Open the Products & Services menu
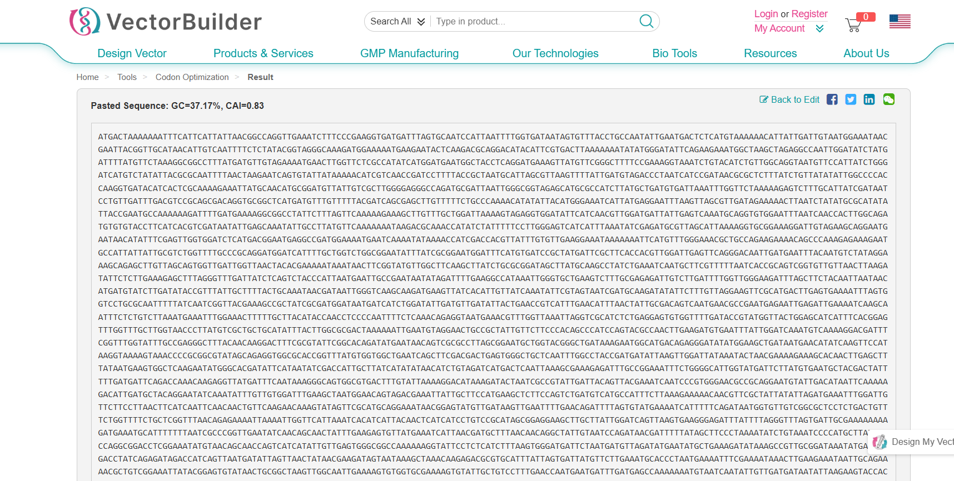This screenshot has width=954, height=481. point(263,53)
